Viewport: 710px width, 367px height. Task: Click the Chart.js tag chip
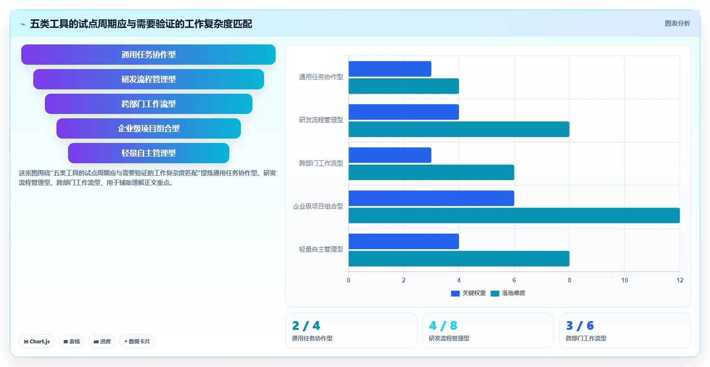point(37,341)
